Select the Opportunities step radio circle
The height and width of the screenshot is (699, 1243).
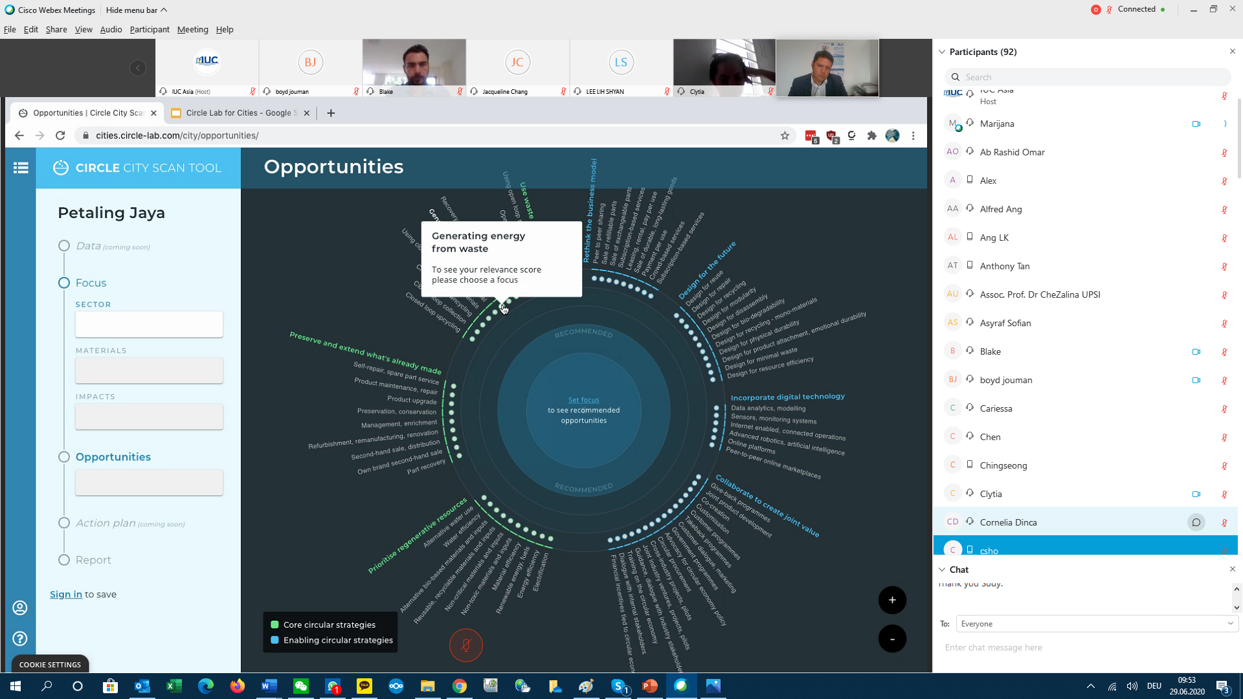(64, 457)
